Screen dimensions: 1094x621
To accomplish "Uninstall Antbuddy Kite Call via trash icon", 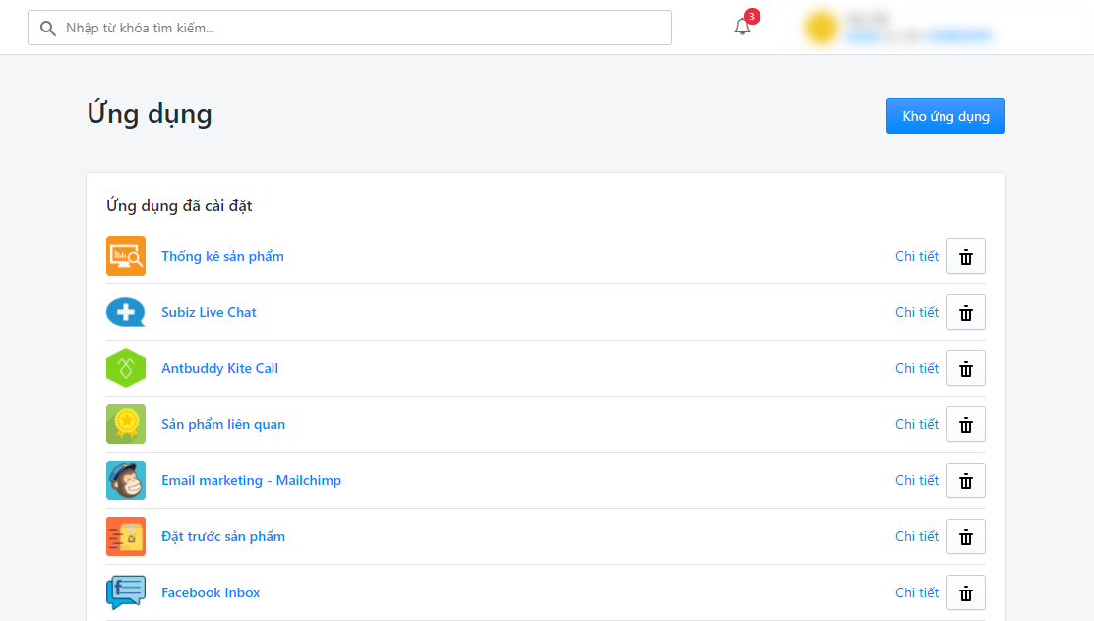I will coord(965,368).
